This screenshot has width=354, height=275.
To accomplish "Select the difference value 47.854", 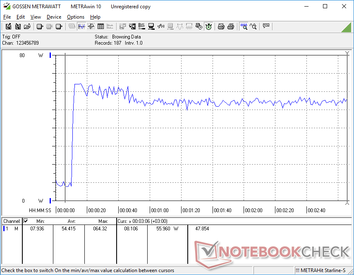I will [202, 229].
